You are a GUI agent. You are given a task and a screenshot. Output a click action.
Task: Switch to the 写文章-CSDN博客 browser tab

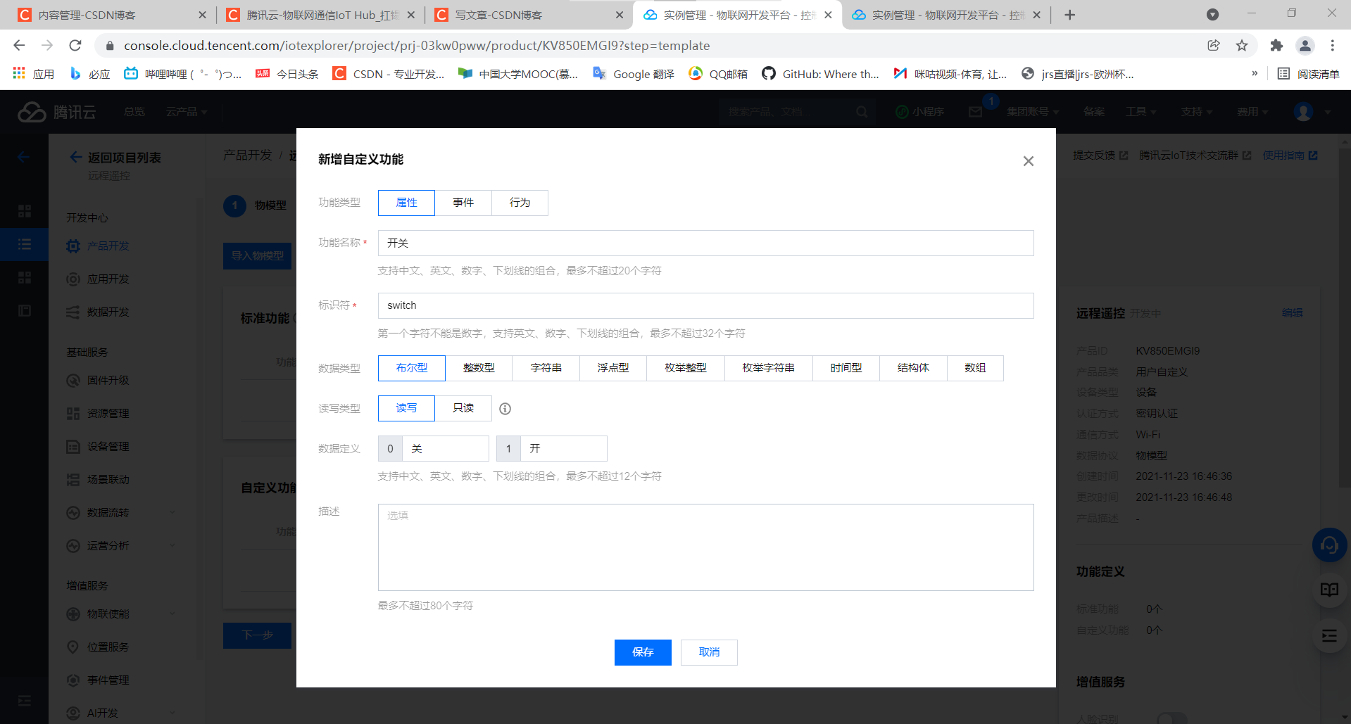pos(528,14)
